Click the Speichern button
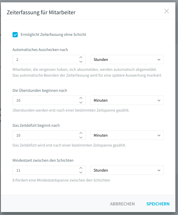Screen dimensions: 178x215 coord(158,204)
